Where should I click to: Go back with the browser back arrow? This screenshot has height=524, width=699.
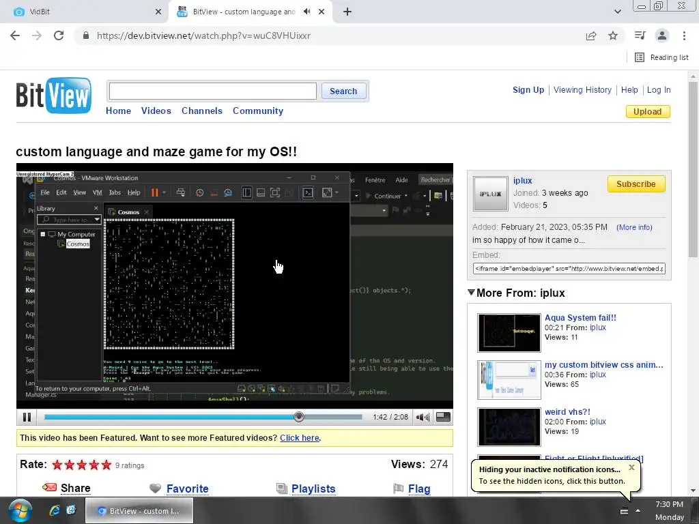point(15,35)
